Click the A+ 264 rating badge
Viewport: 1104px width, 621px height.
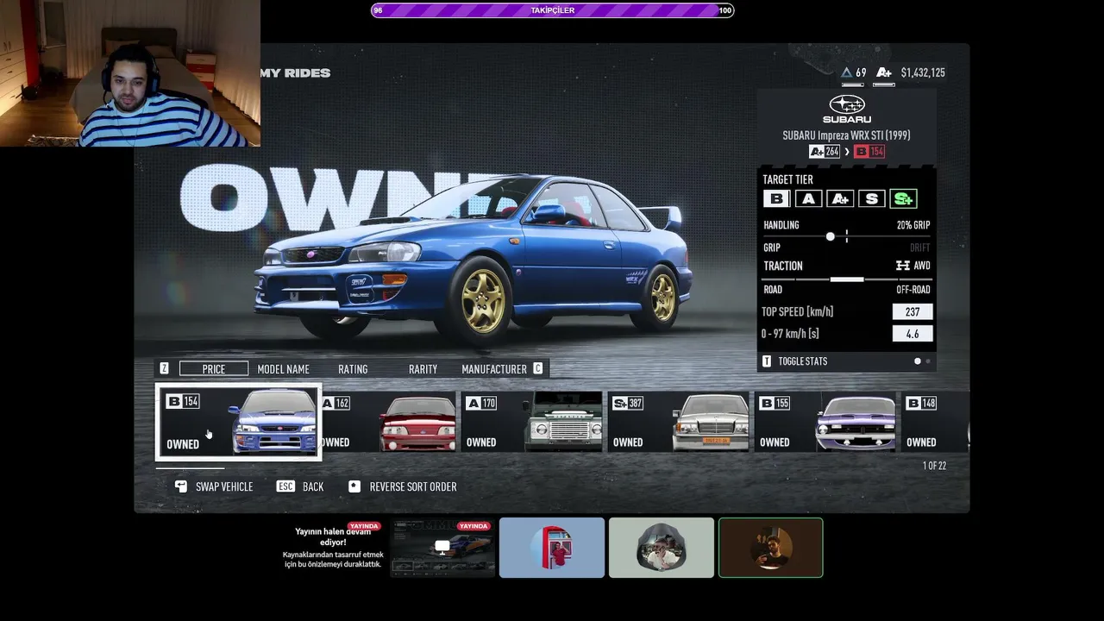click(x=824, y=152)
